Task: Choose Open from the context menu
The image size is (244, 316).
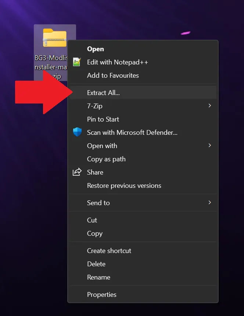Action: 143,49
